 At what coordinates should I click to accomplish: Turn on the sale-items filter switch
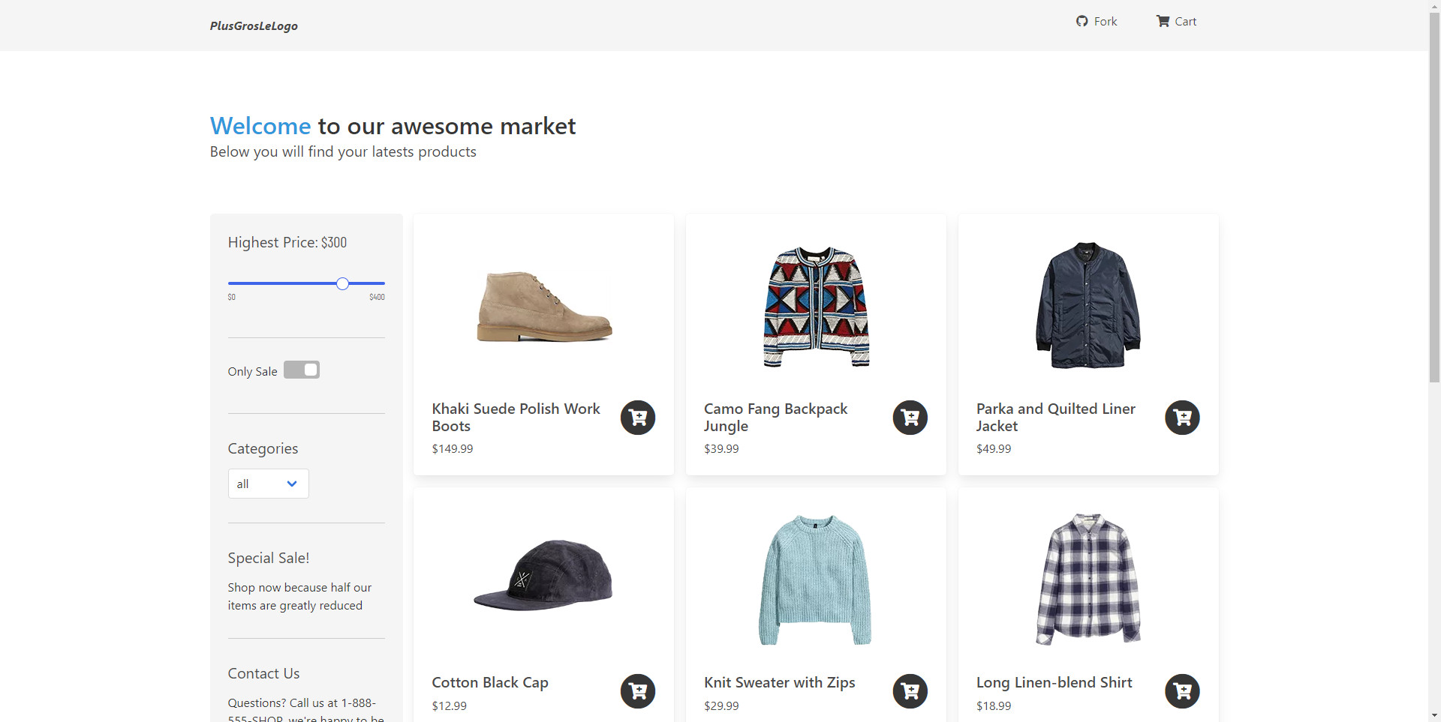tap(301, 370)
